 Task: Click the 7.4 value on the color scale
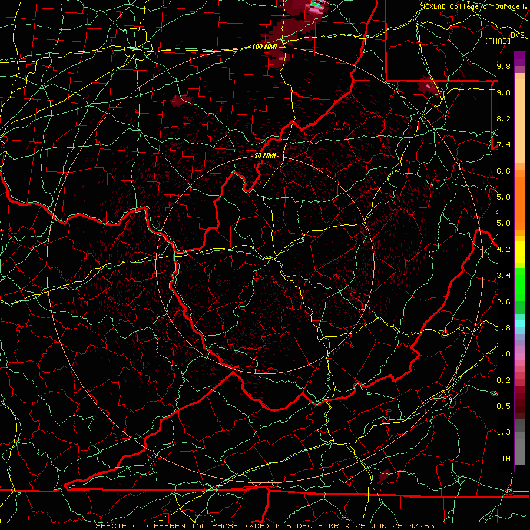click(503, 145)
